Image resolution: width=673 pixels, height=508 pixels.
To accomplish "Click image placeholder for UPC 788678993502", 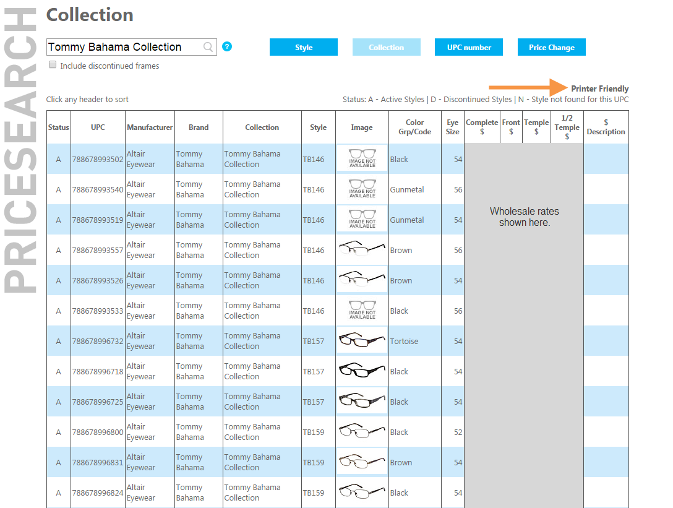I will pyautogui.click(x=362, y=159).
